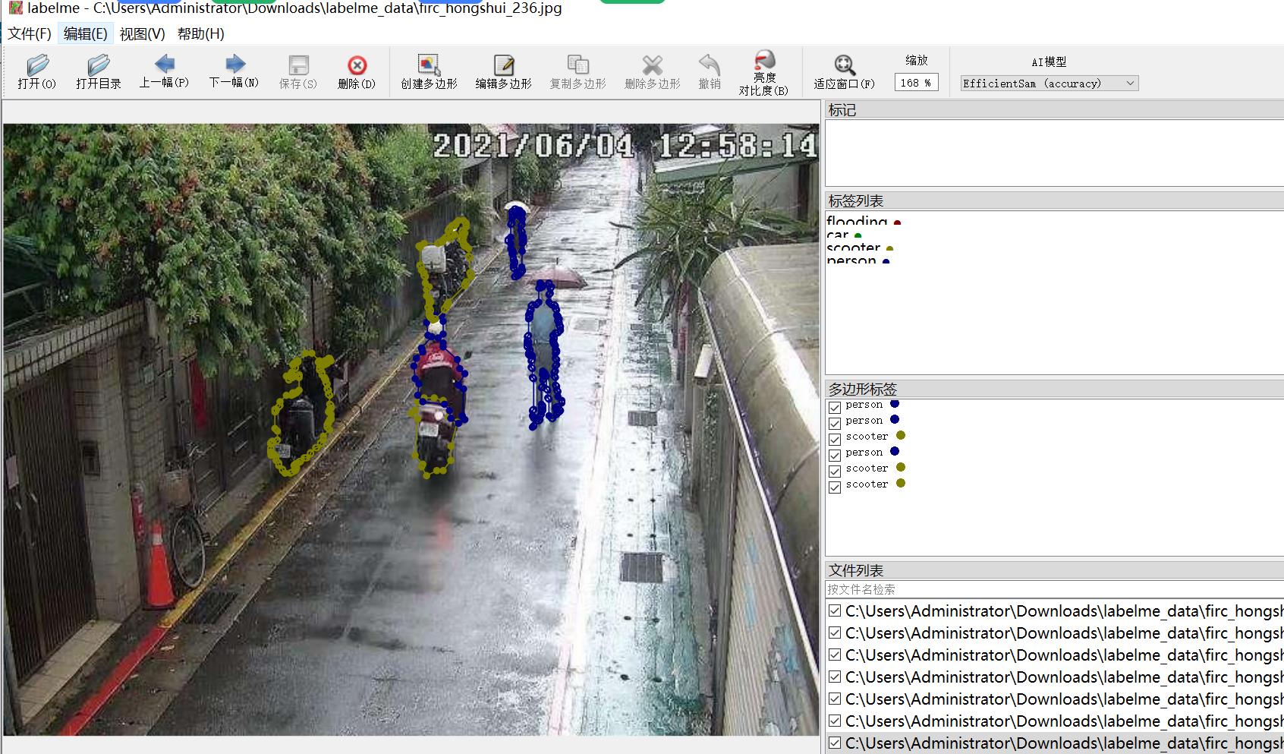
Task: Uncheck the first file list checkbox
Action: point(835,611)
